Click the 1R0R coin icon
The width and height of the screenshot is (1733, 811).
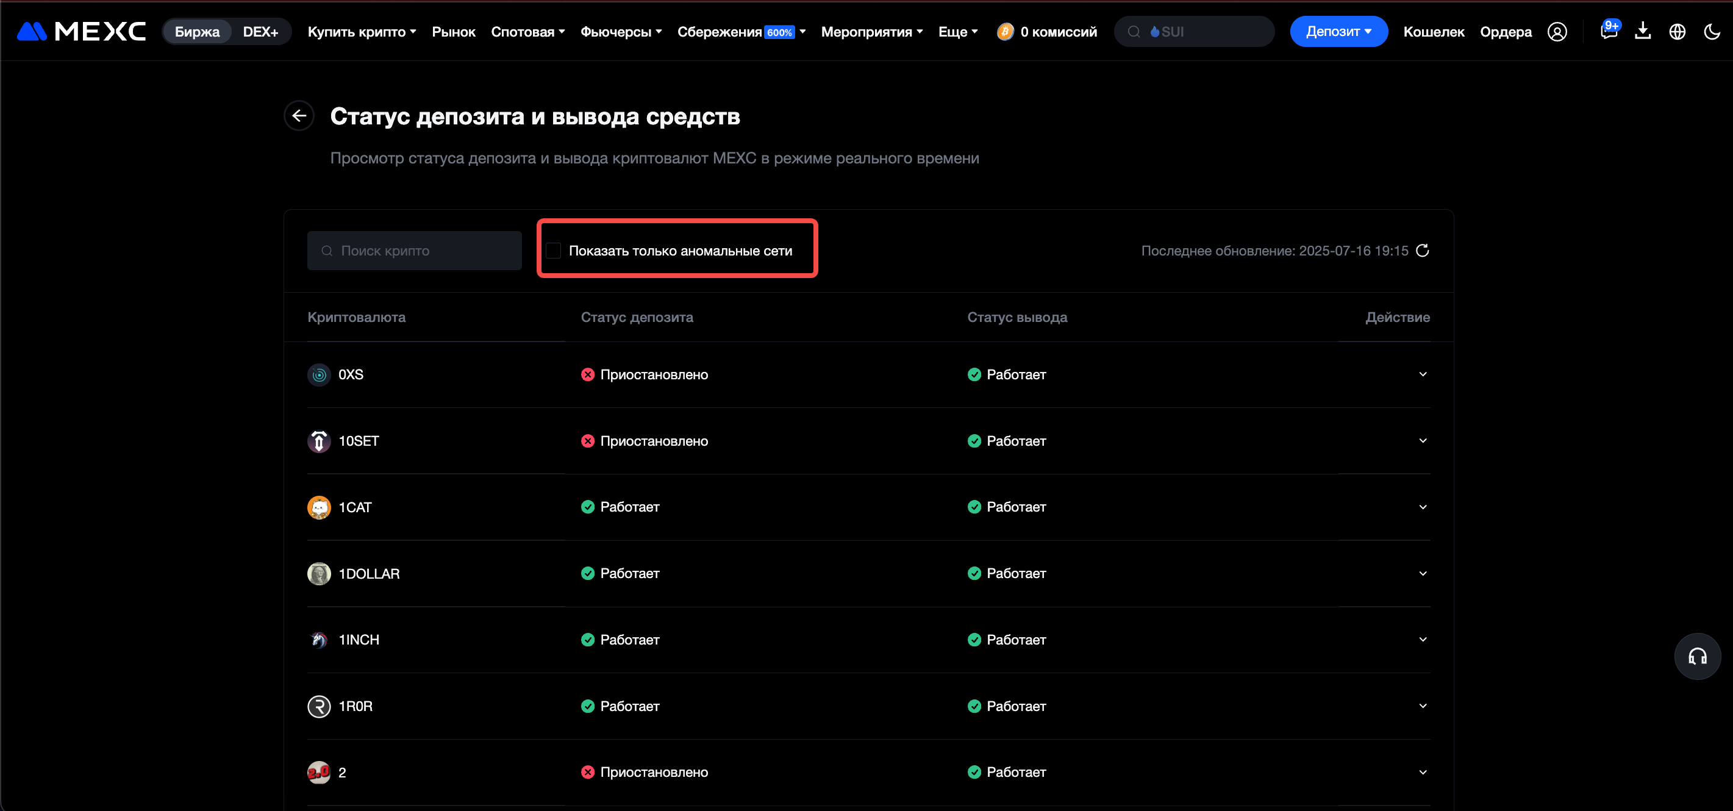[x=319, y=706]
